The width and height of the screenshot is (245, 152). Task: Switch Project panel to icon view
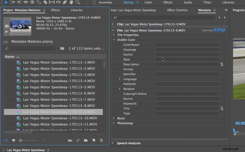click(14, 140)
